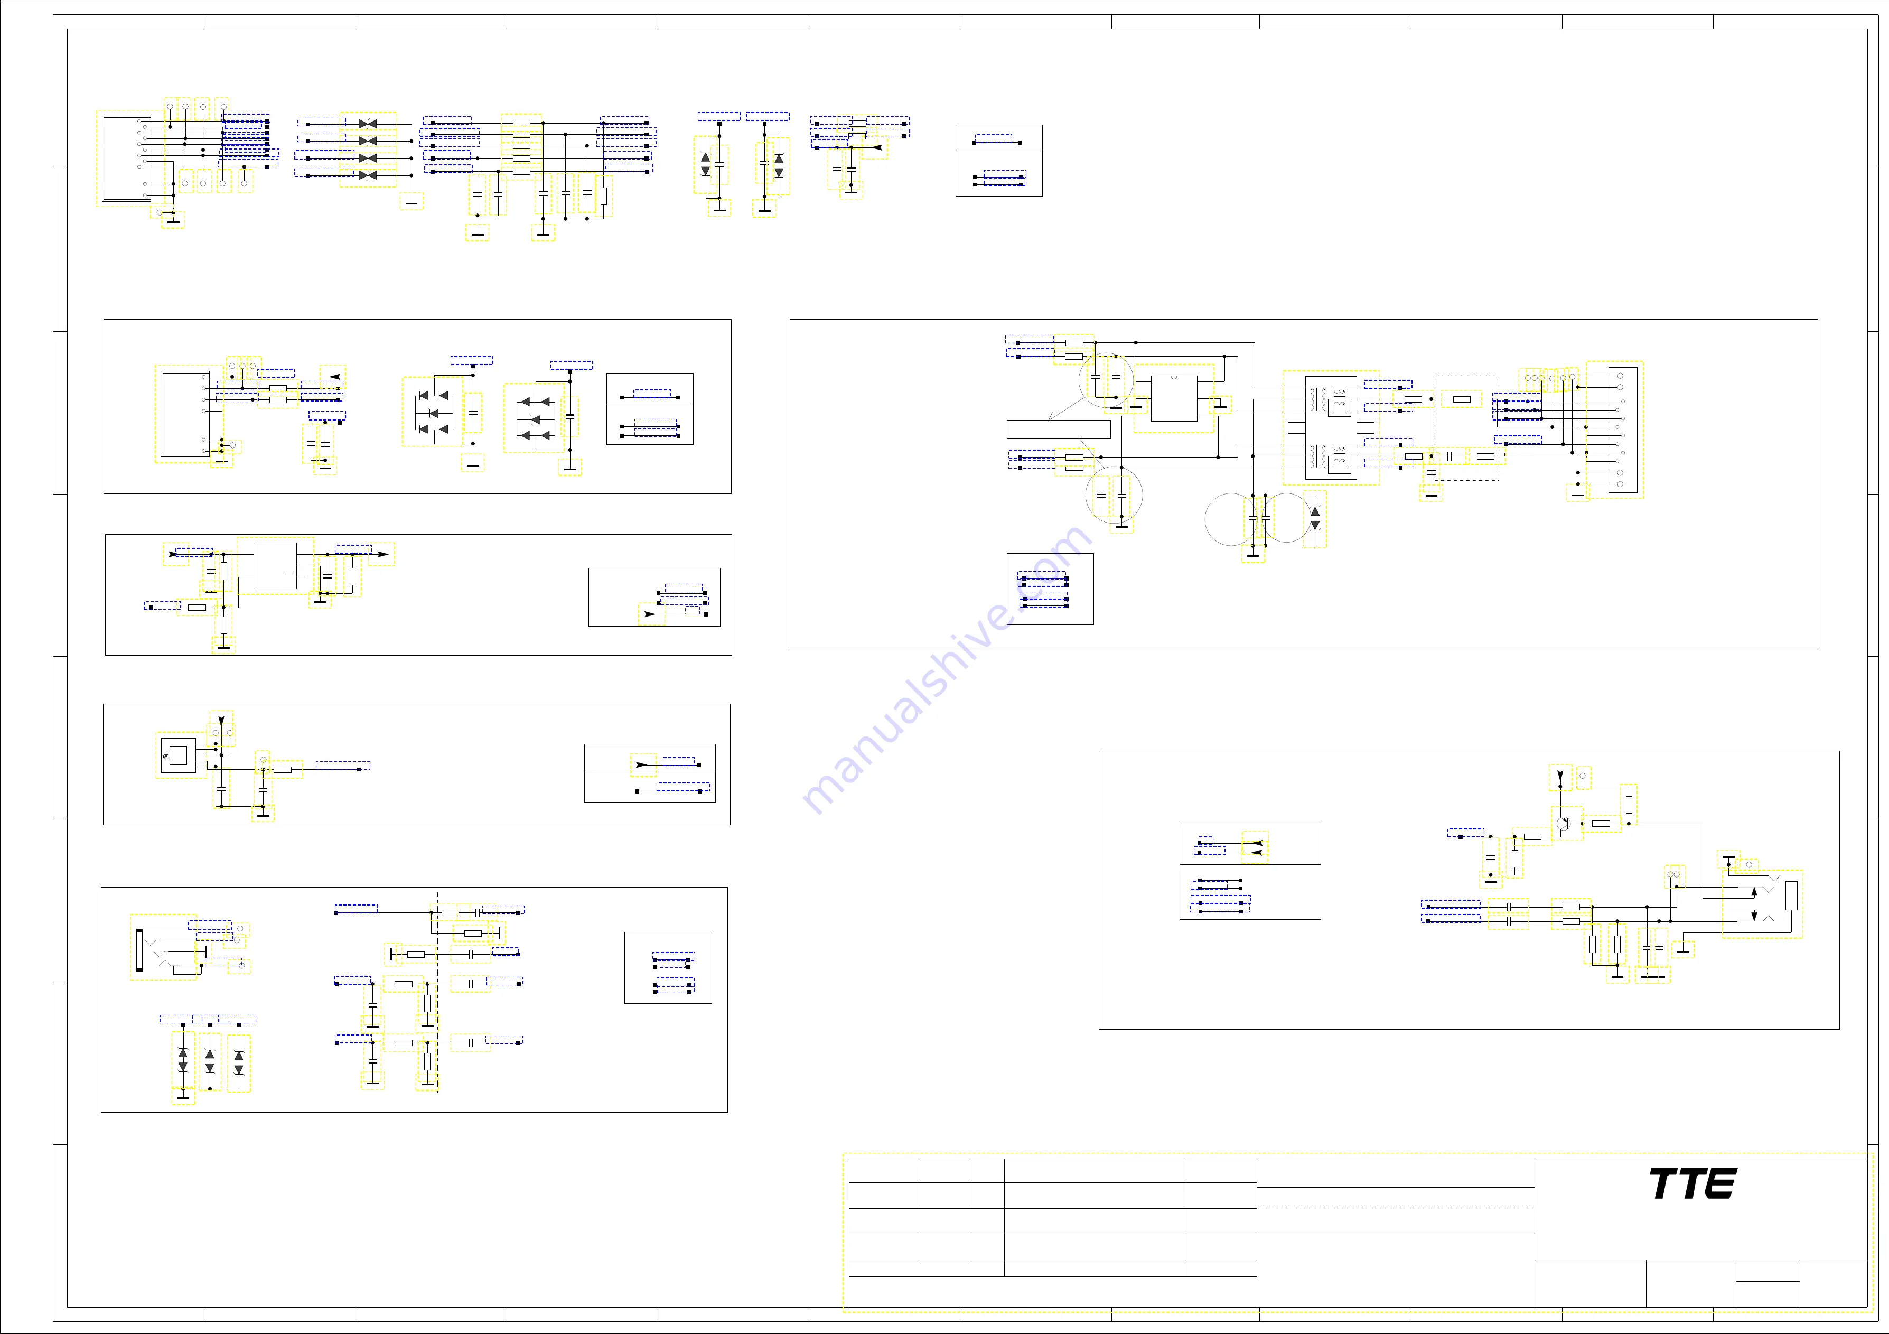Select the diode between the two grey circles

click(1315, 518)
